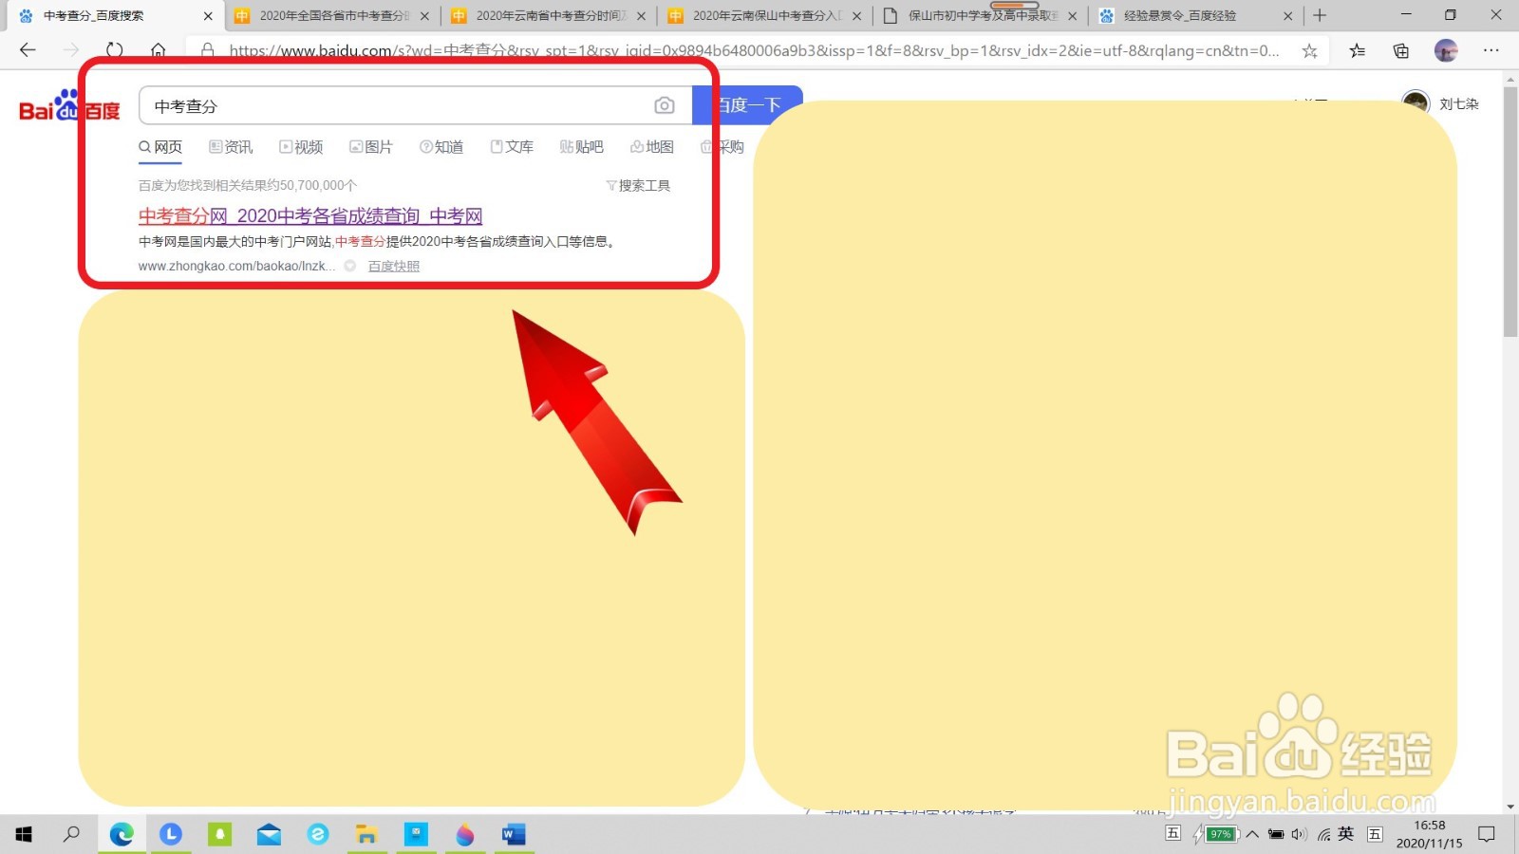Open the blue clock taskbar icon

click(171, 834)
